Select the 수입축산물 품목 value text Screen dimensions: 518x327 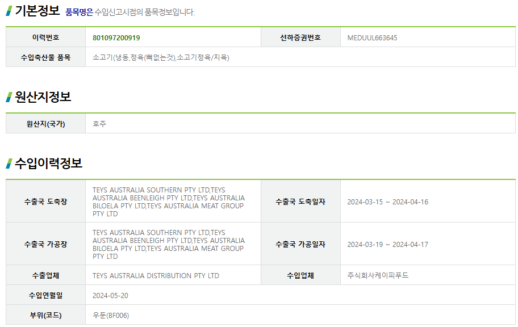[x=161, y=57]
